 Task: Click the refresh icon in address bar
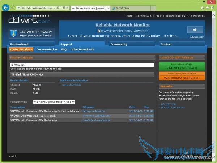[67, 8]
